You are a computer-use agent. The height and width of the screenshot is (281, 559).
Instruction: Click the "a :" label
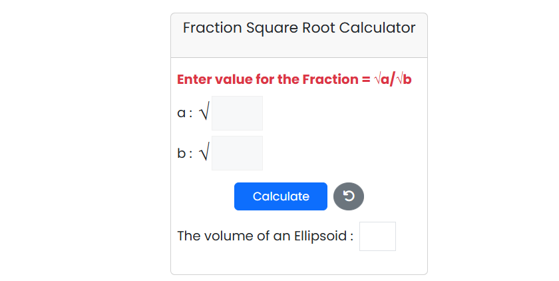pyautogui.click(x=184, y=113)
